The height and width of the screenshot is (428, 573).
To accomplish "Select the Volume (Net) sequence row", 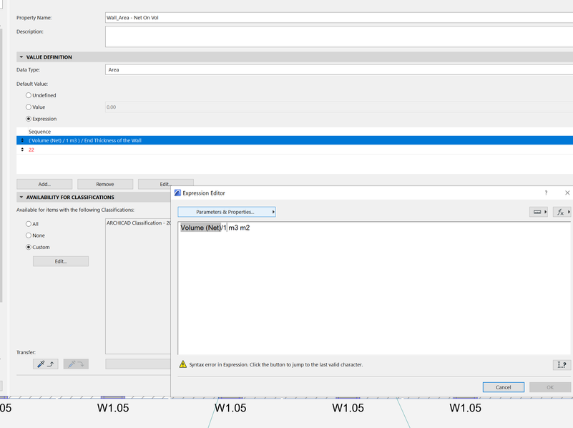I will coord(295,140).
